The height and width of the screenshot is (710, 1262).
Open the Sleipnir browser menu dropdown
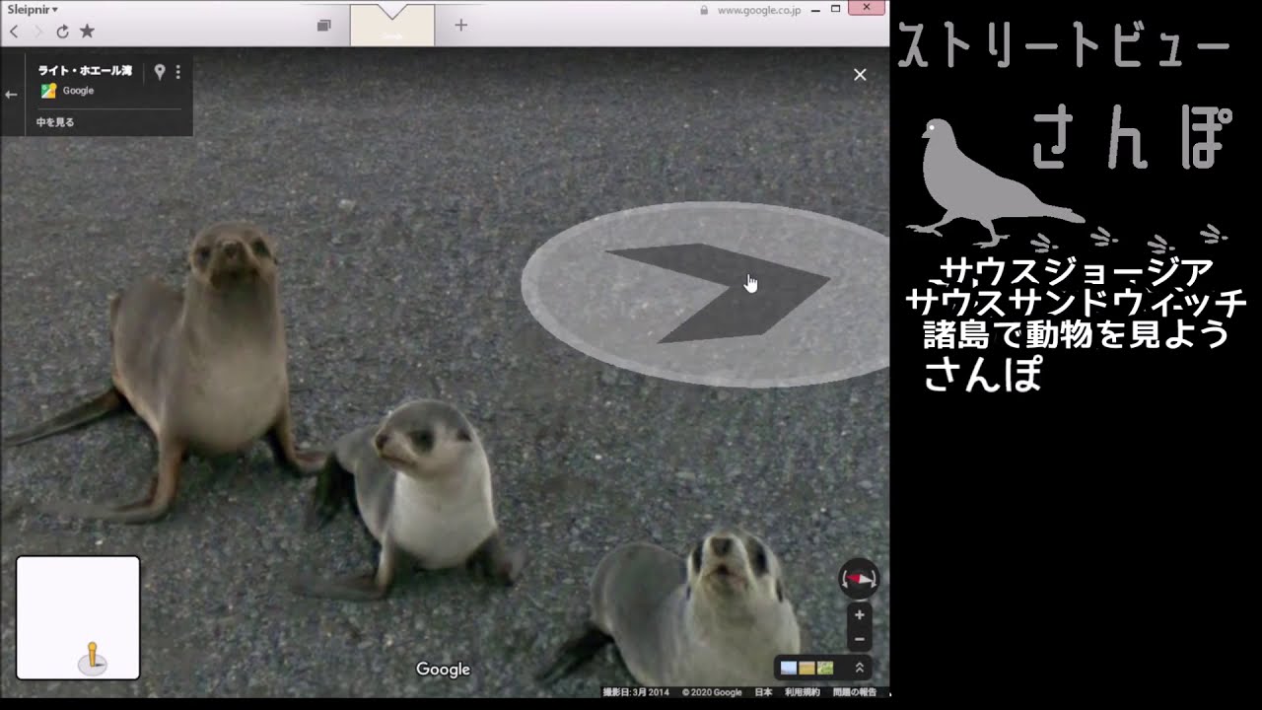33,9
